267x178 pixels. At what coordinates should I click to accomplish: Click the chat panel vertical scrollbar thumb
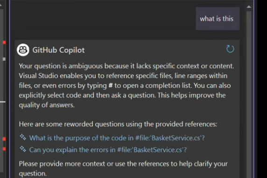click(249, 95)
